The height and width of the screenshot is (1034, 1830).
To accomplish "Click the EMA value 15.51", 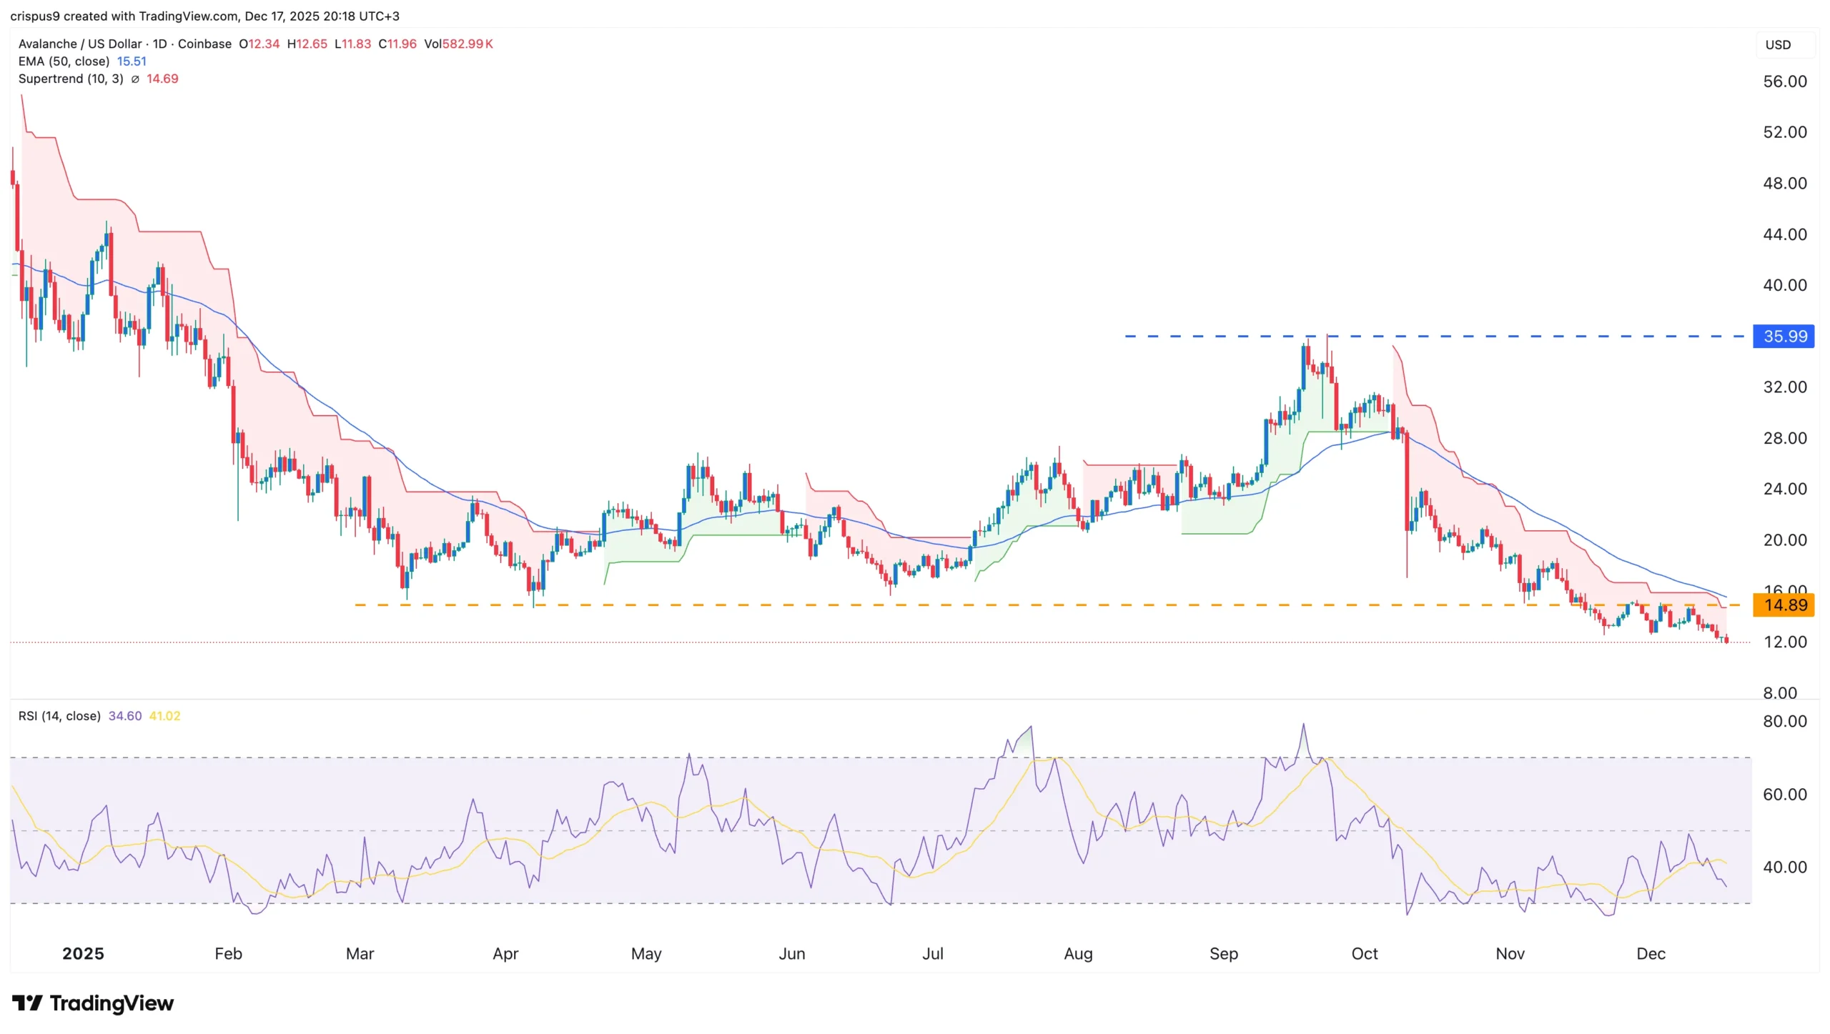I will [132, 61].
